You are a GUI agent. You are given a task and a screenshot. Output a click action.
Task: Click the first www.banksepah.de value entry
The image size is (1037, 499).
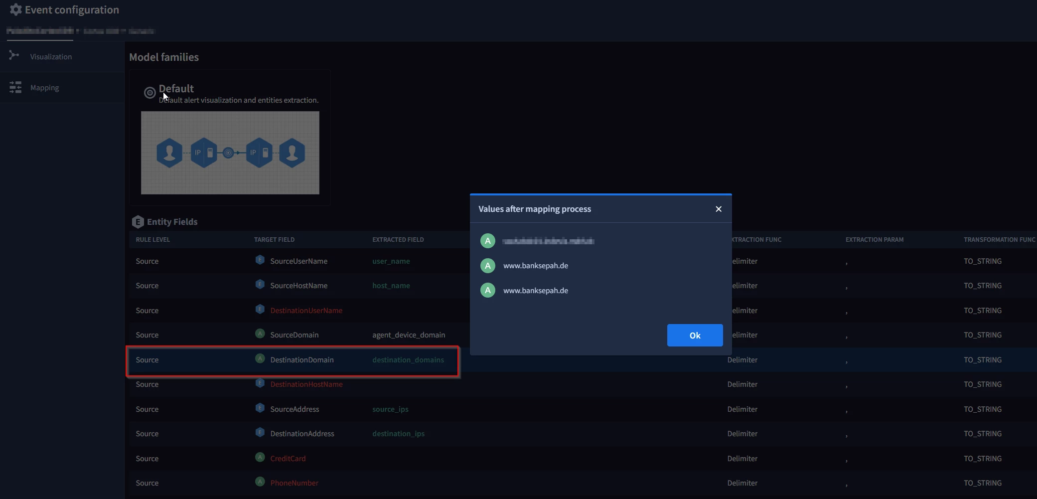536,266
